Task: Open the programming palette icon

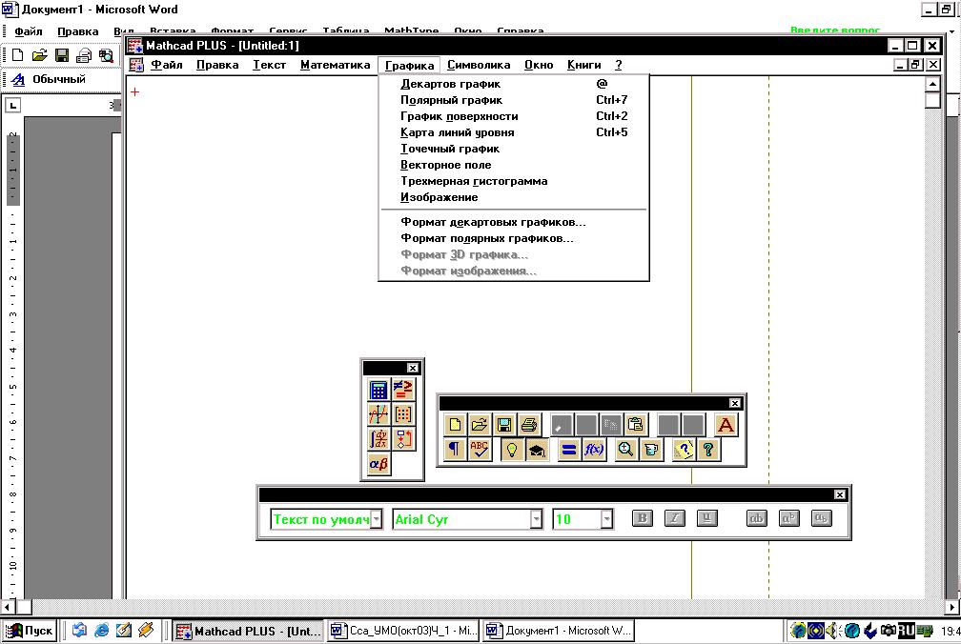Action: click(403, 439)
